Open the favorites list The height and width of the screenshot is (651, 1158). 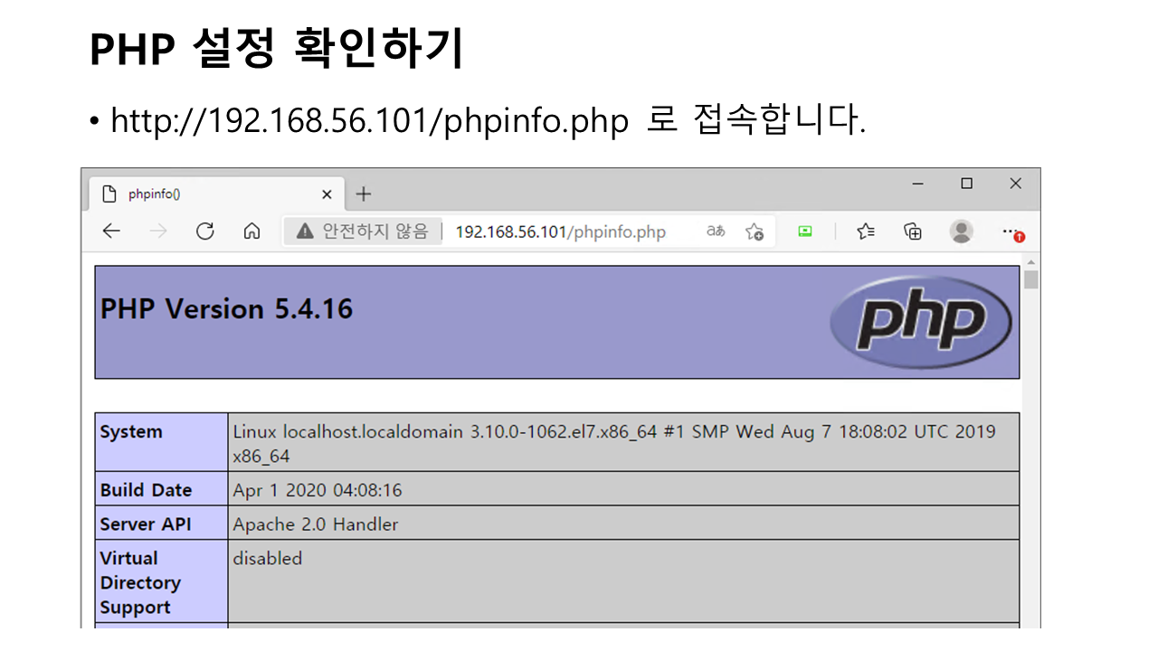[x=866, y=231]
